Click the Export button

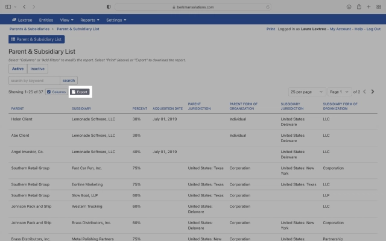80,92
